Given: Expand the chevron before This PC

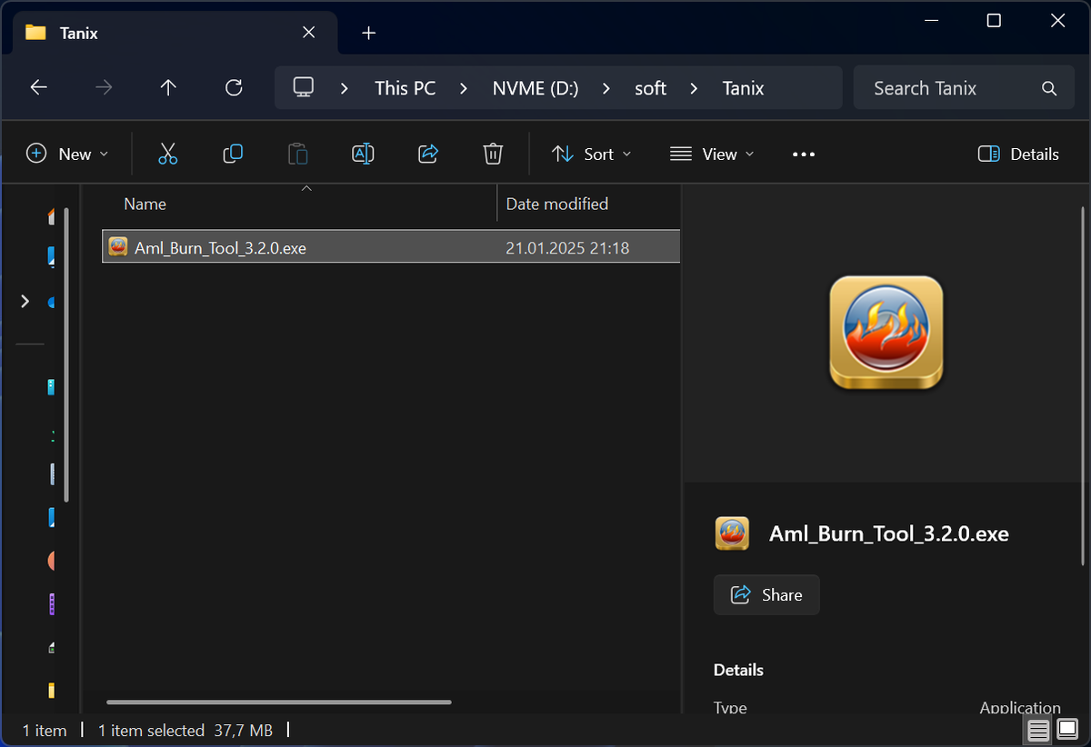Looking at the screenshot, I should 345,88.
